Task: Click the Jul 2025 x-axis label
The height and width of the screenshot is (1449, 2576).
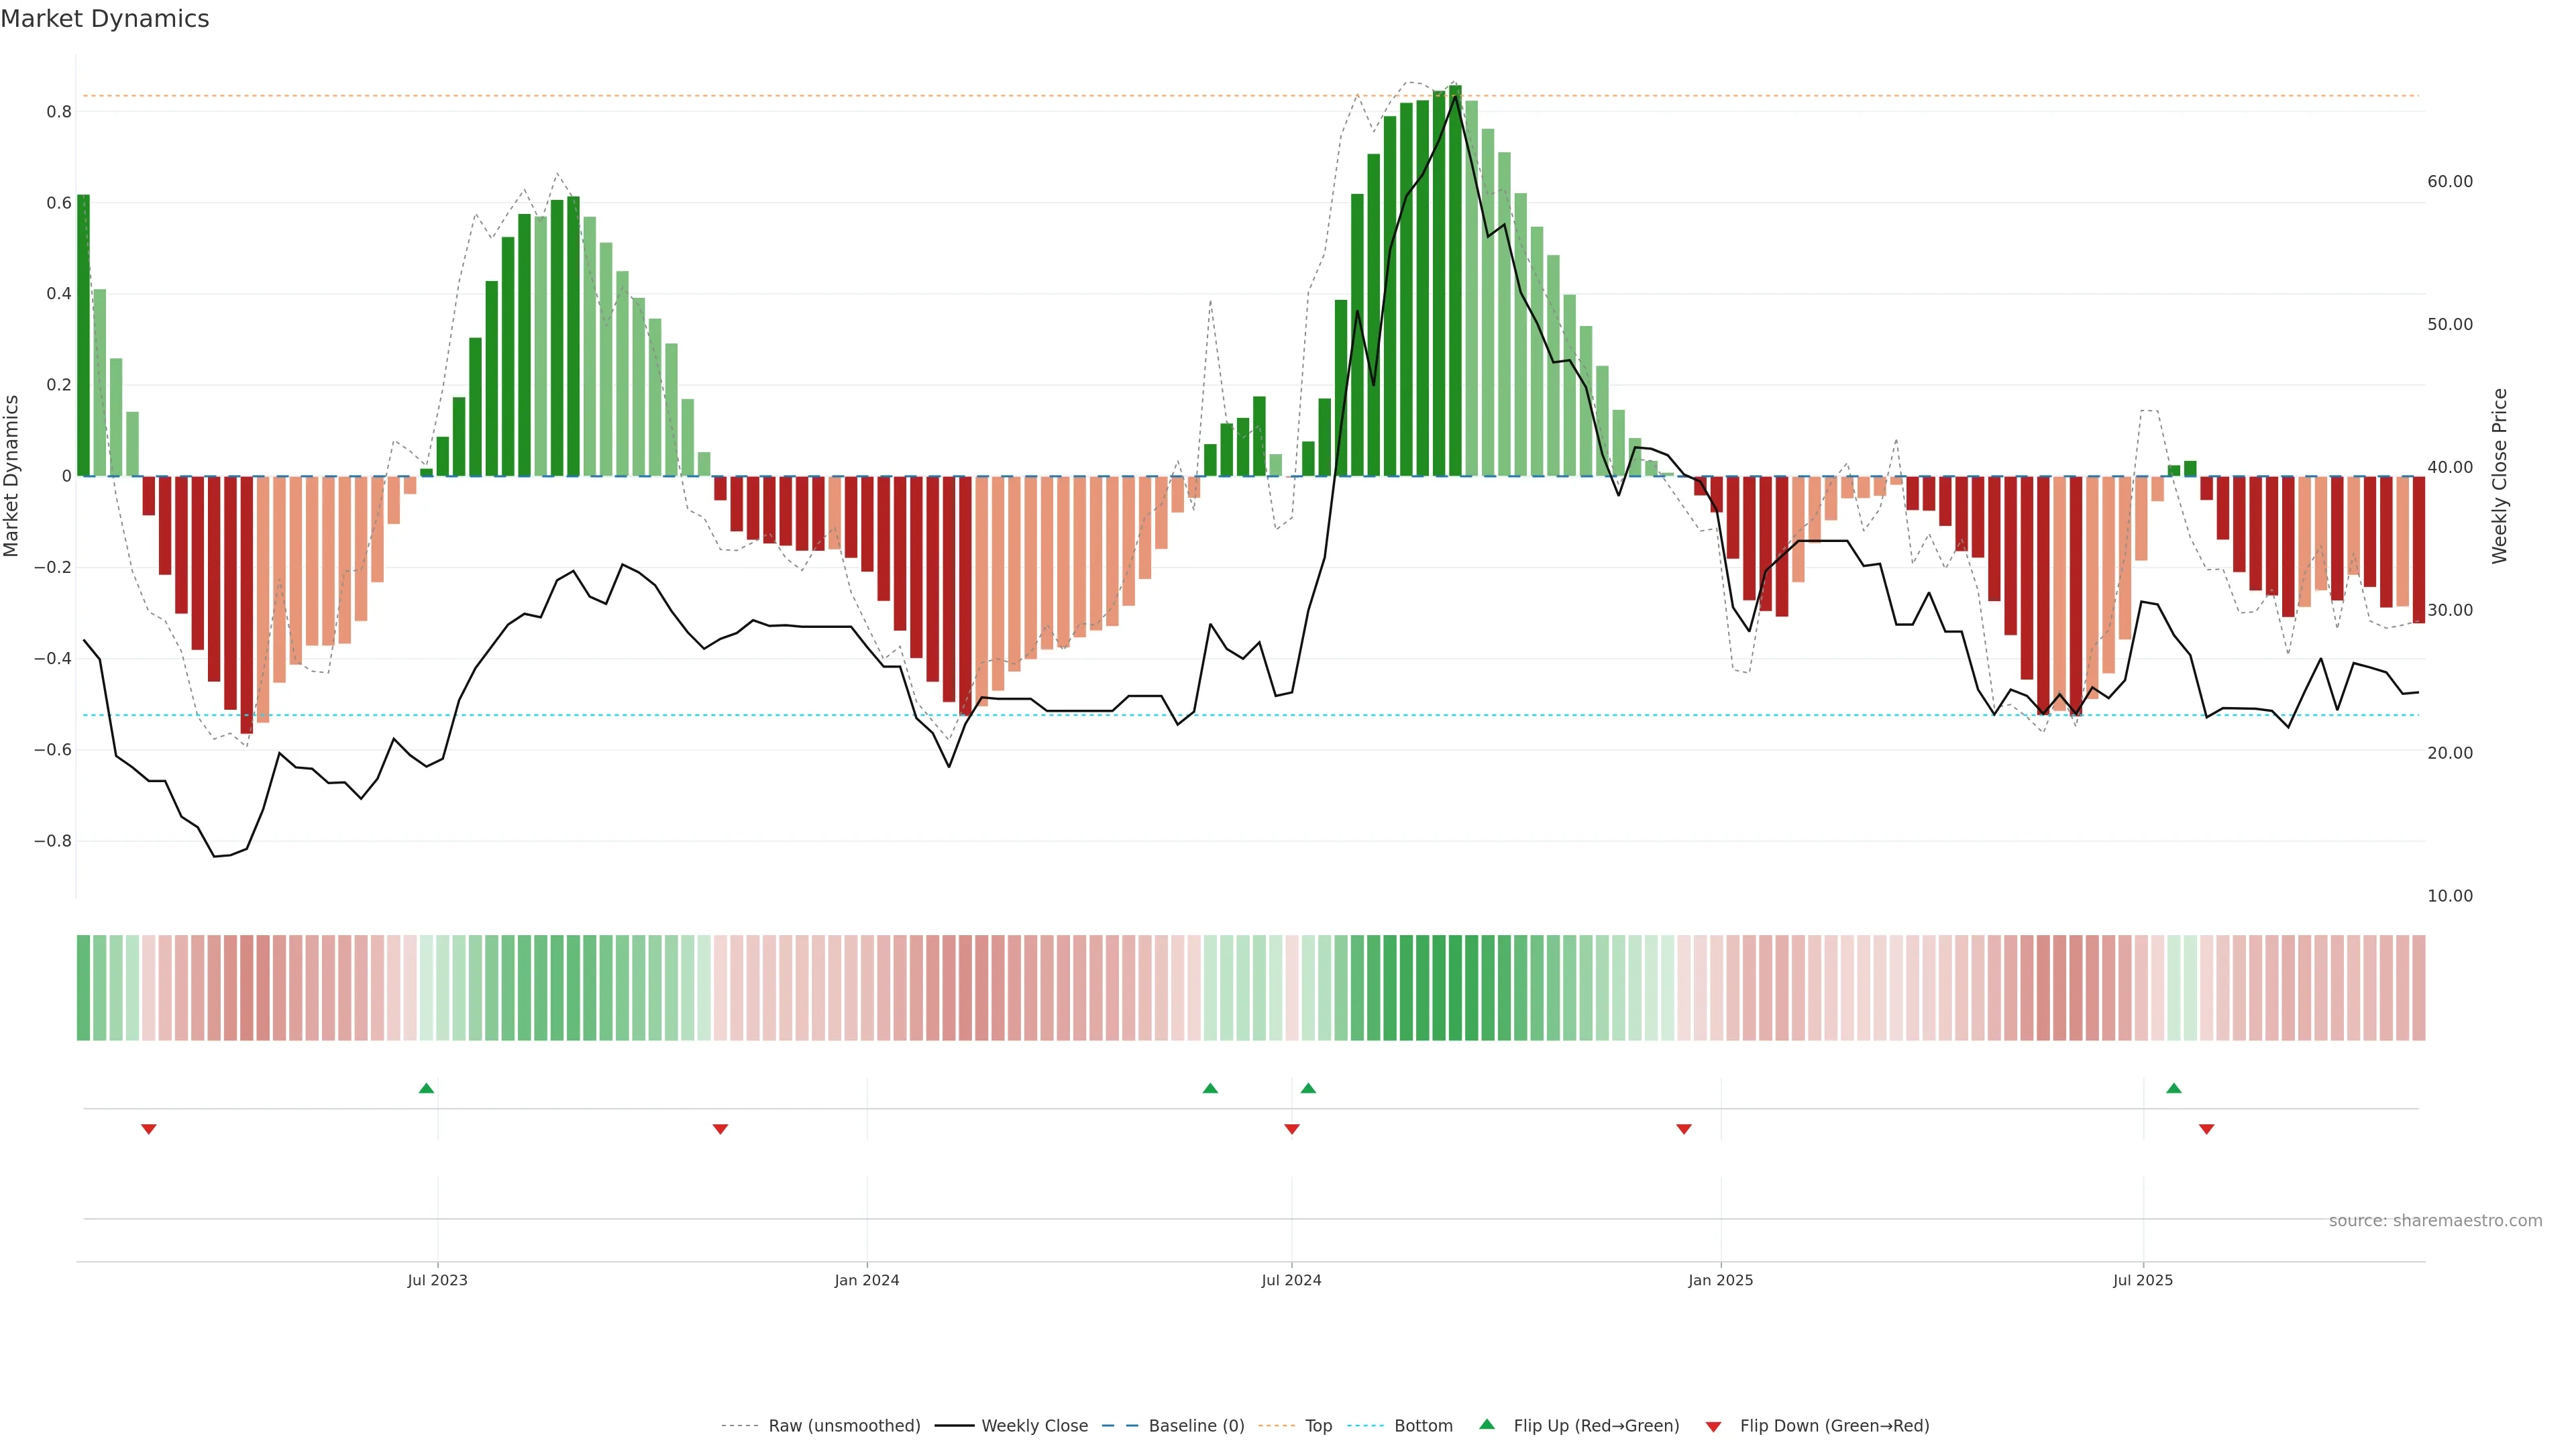Action: point(2142,1280)
